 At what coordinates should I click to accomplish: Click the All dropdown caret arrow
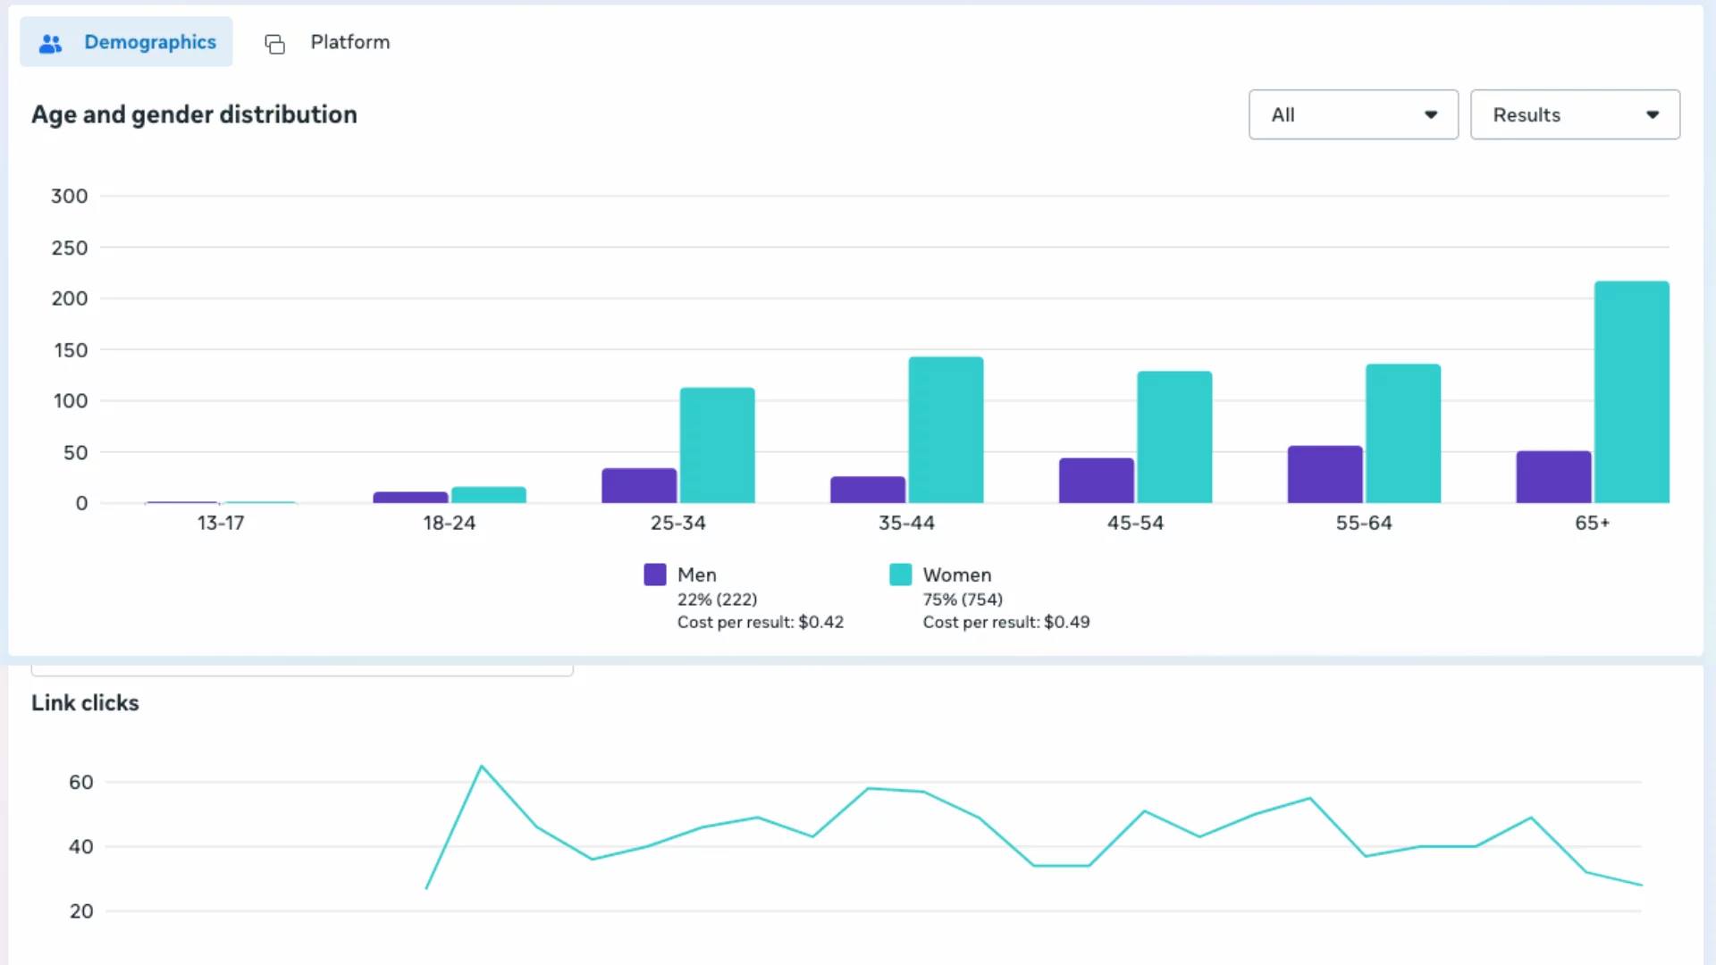1430,115
